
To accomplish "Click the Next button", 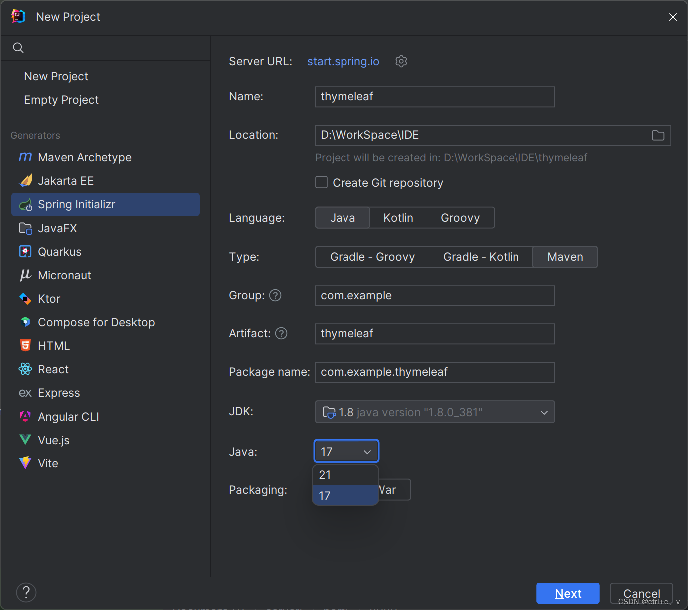I will (568, 593).
